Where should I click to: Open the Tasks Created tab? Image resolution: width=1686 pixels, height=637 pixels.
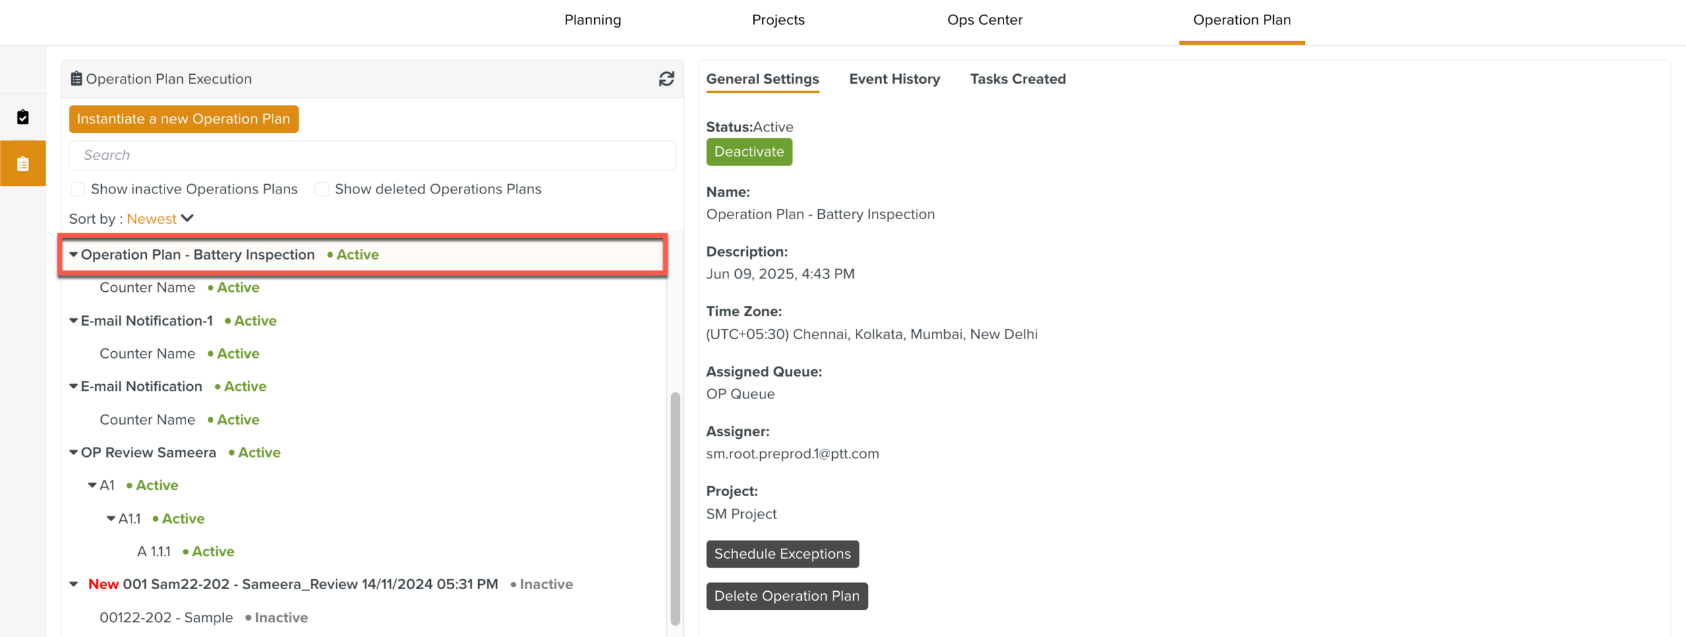coord(1018,79)
